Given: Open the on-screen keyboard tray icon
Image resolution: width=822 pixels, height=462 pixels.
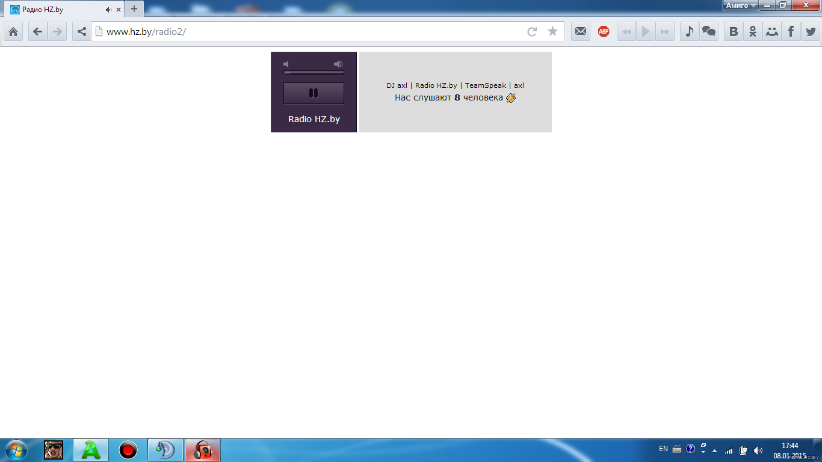Looking at the screenshot, I should (677, 449).
